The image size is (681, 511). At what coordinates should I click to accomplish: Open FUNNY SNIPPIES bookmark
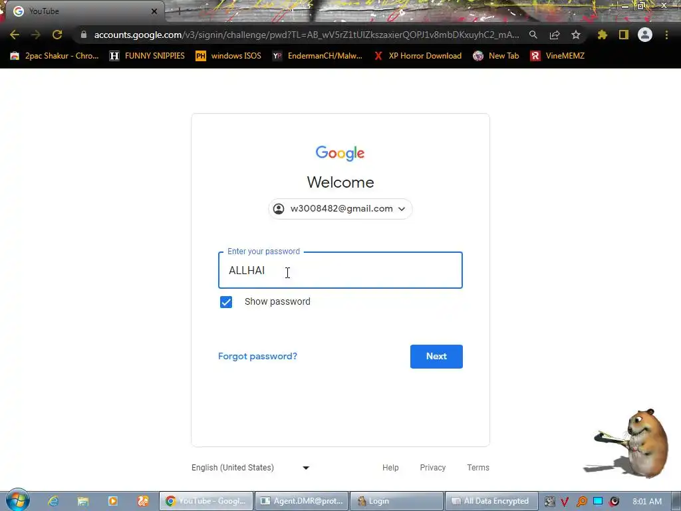pos(147,56)
